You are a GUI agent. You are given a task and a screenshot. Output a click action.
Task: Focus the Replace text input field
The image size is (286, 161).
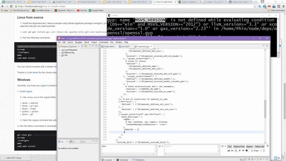point(192,150)
